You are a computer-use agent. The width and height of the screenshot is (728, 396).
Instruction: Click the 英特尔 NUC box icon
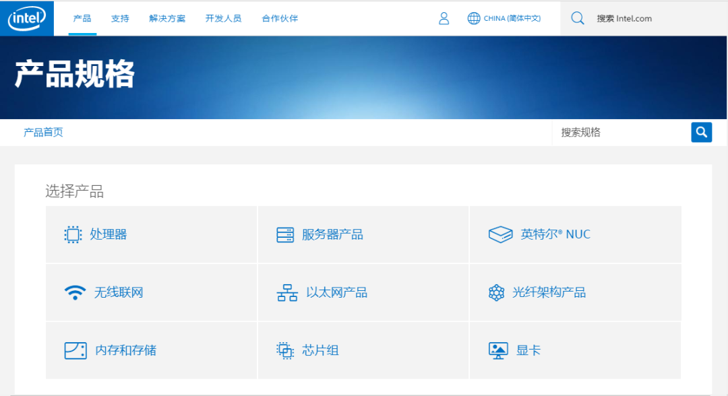click(500, 234)
